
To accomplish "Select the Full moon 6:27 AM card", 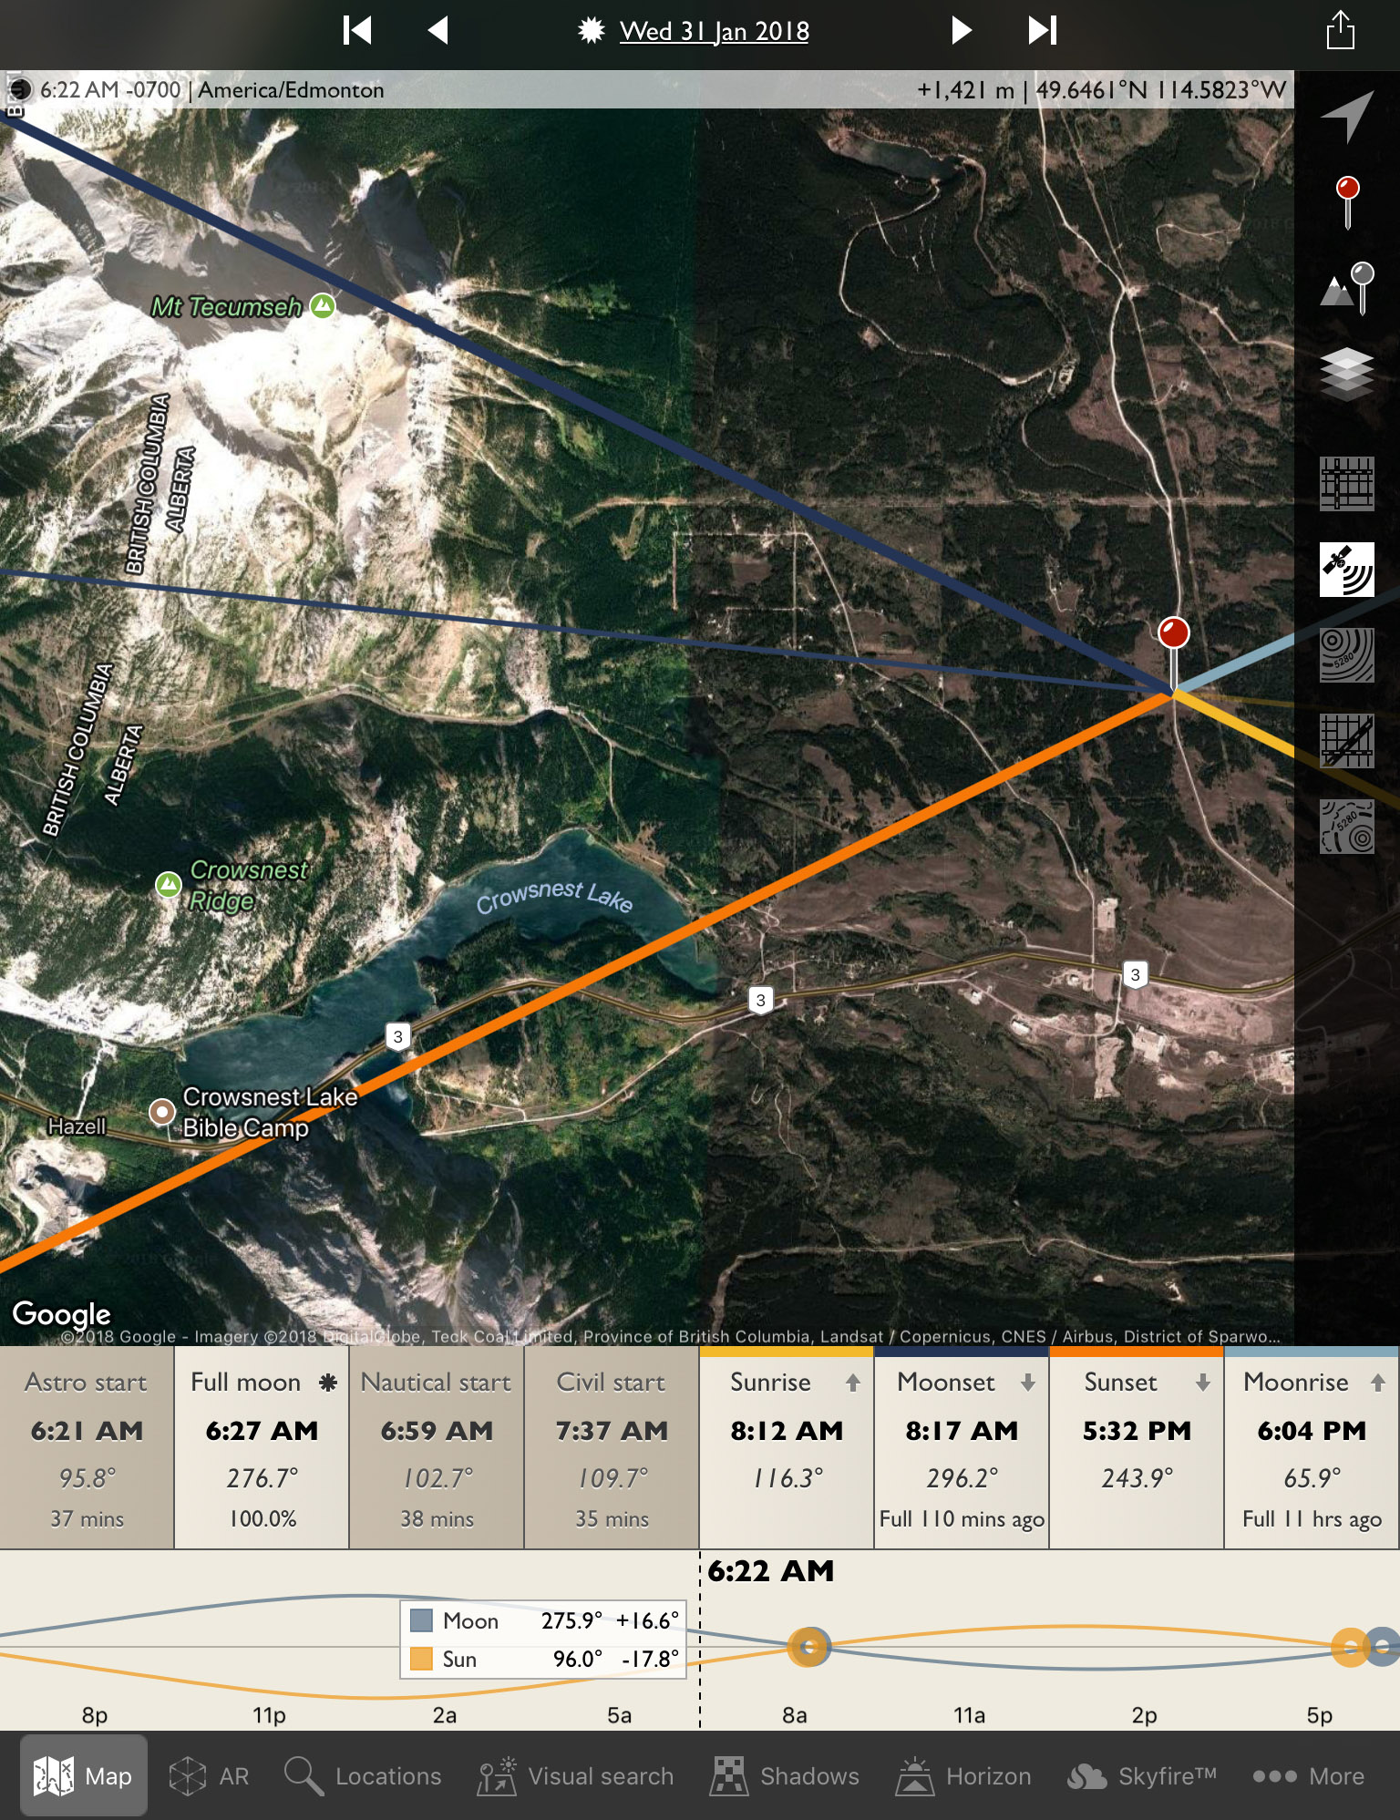I will coord(262,1449).
